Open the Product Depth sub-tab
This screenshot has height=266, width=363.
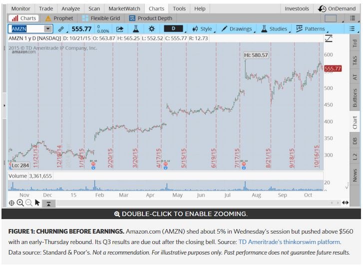click(151, 18)
